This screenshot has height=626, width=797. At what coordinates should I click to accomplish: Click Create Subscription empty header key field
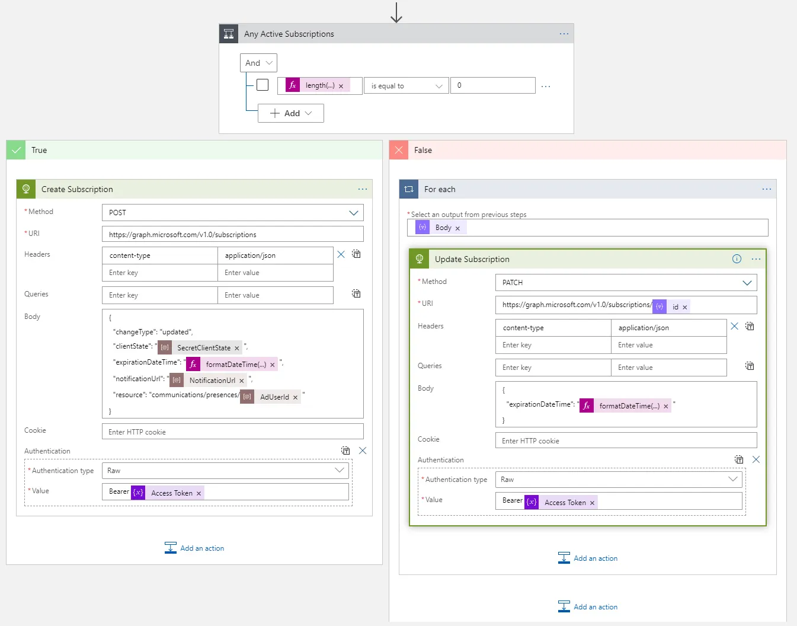pos(160,273)
